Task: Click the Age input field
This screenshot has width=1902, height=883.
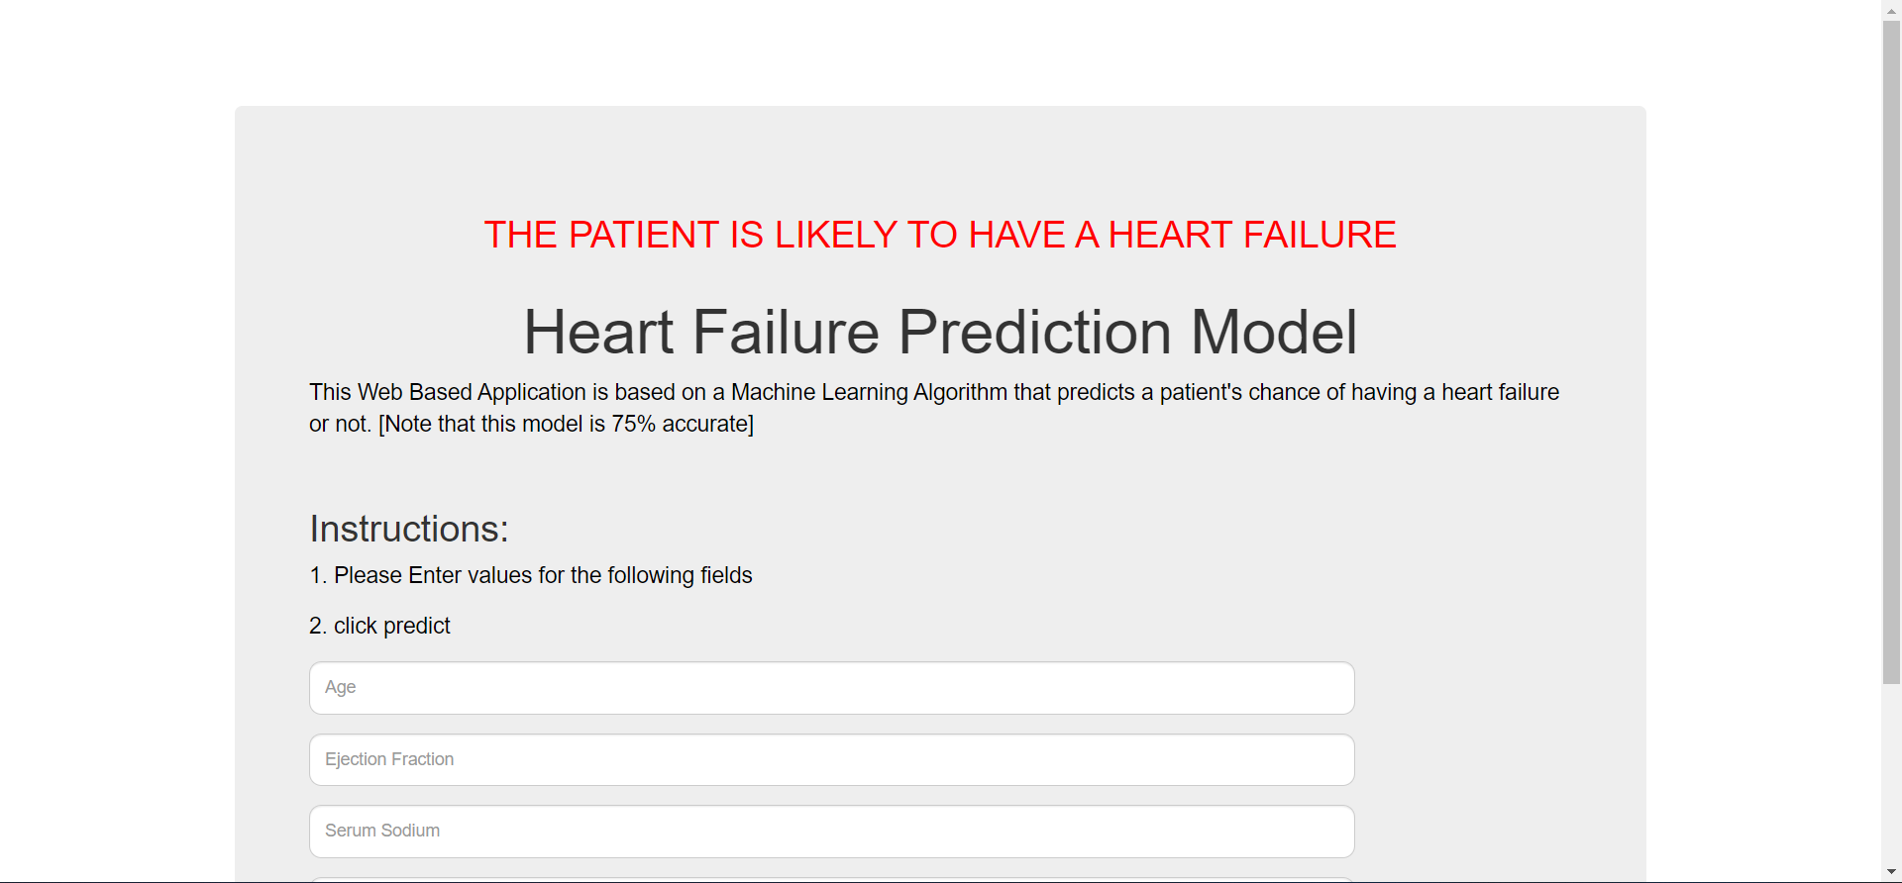Action: point(831,687)
